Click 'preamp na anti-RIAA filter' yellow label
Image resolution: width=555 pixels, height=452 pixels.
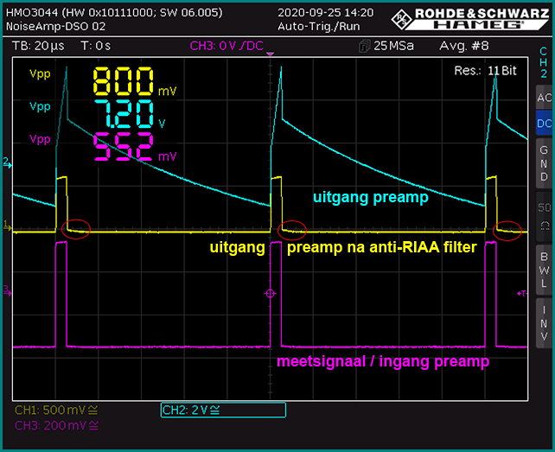coord(382,247)
